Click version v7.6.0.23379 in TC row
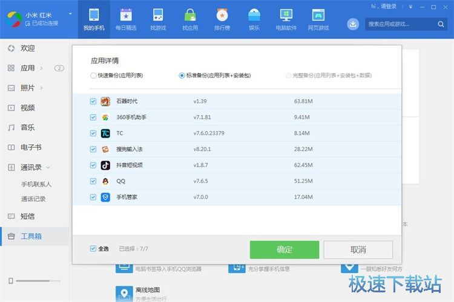This screenshot has width=454, height=302. point(209,133)
